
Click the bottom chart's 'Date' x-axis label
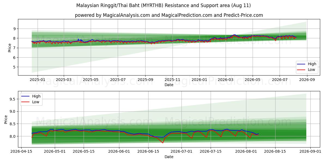pyautogui.click(x=169, y=157)
